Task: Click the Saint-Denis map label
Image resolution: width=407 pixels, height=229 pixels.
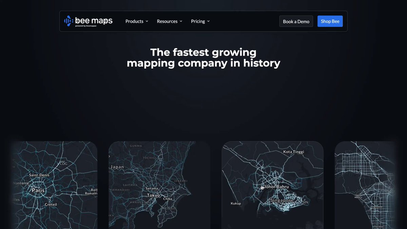Action: 39,175
